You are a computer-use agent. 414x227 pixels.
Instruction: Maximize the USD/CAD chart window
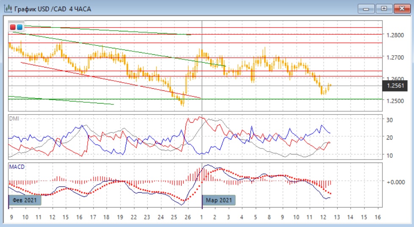pos(384,8)
